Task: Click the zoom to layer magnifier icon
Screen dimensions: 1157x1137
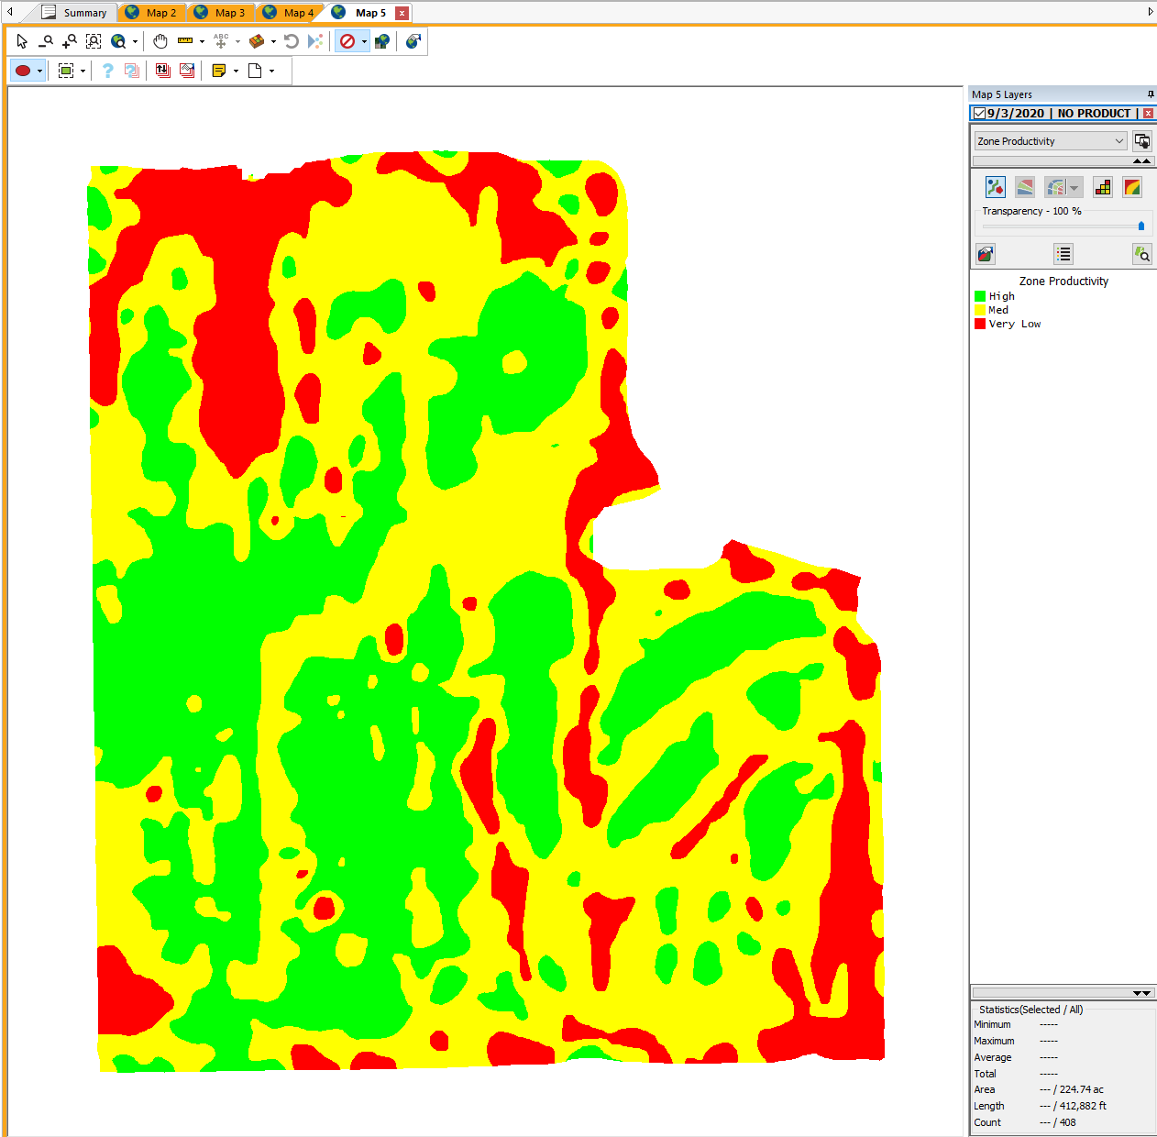Action: pos(1141,254)
